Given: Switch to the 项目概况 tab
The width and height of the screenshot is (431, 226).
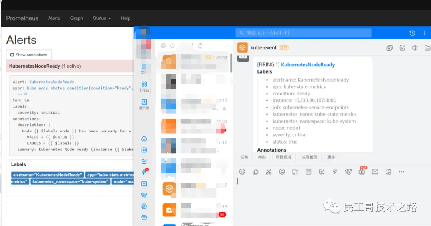Looking at the screenshot, I should click(x=283, y=157).
